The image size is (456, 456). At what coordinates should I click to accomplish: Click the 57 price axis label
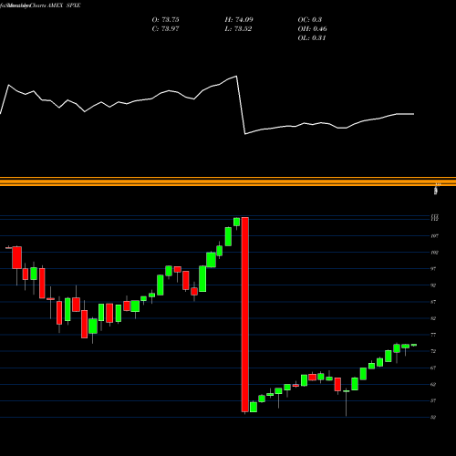coord(433,400)
